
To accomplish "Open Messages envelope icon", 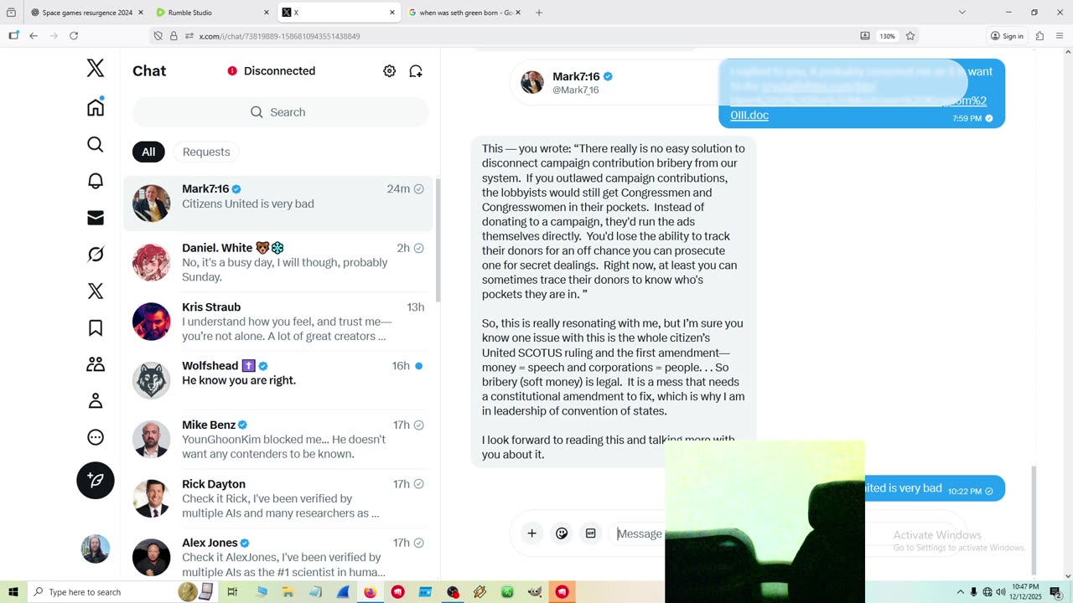I will tap(96, 218).
